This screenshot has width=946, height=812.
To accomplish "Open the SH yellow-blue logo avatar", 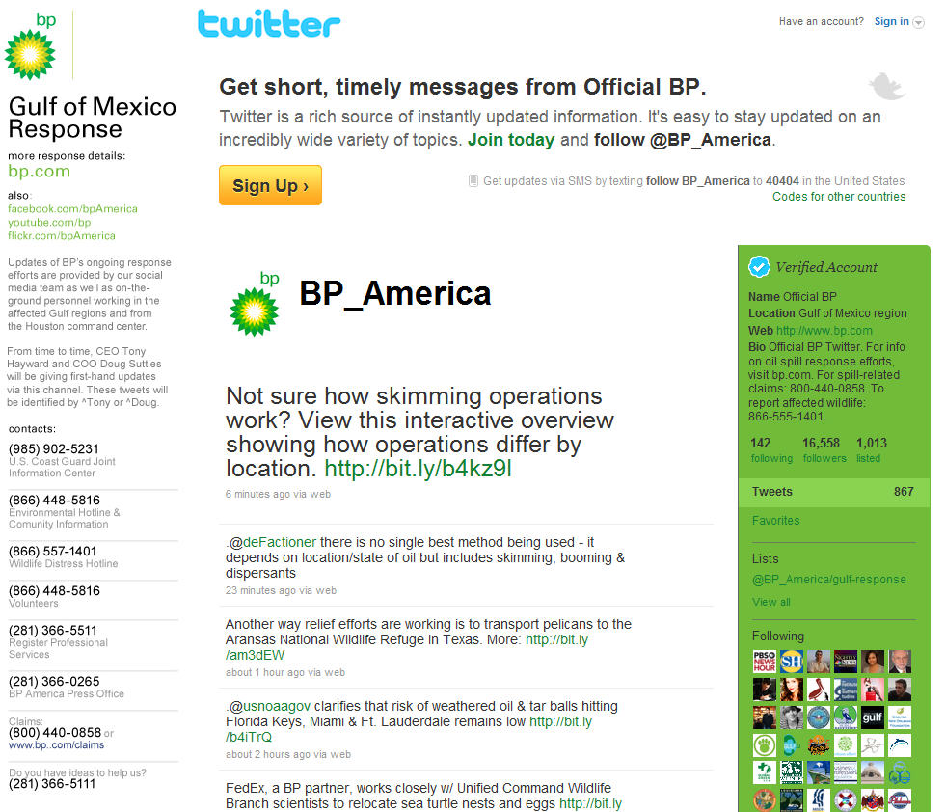I will coord(792,662).
